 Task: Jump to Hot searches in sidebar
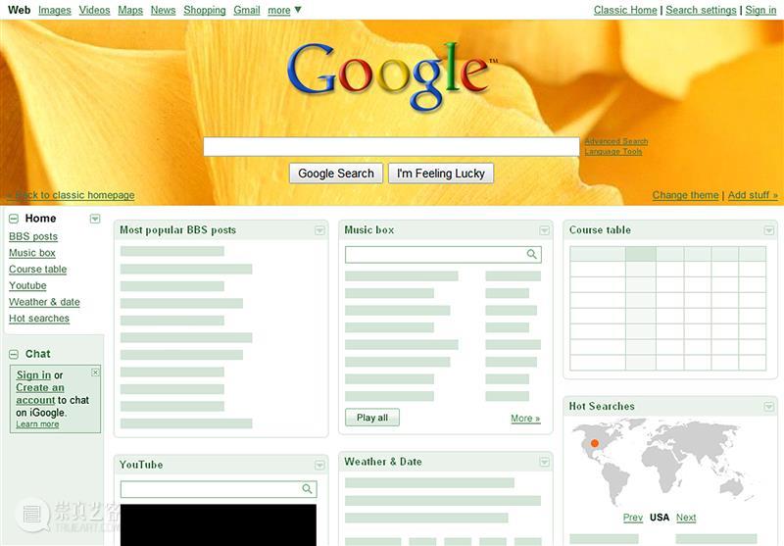click(39, 319)
